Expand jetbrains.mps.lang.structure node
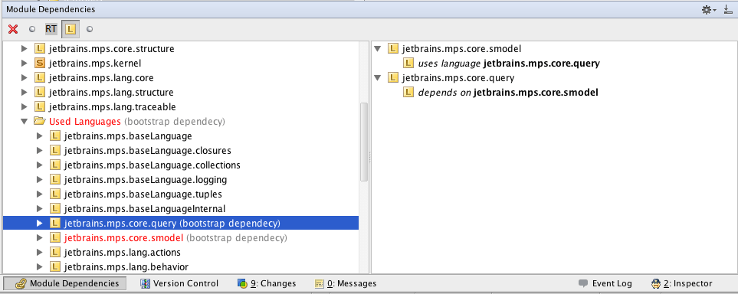 tap(25, 92)
